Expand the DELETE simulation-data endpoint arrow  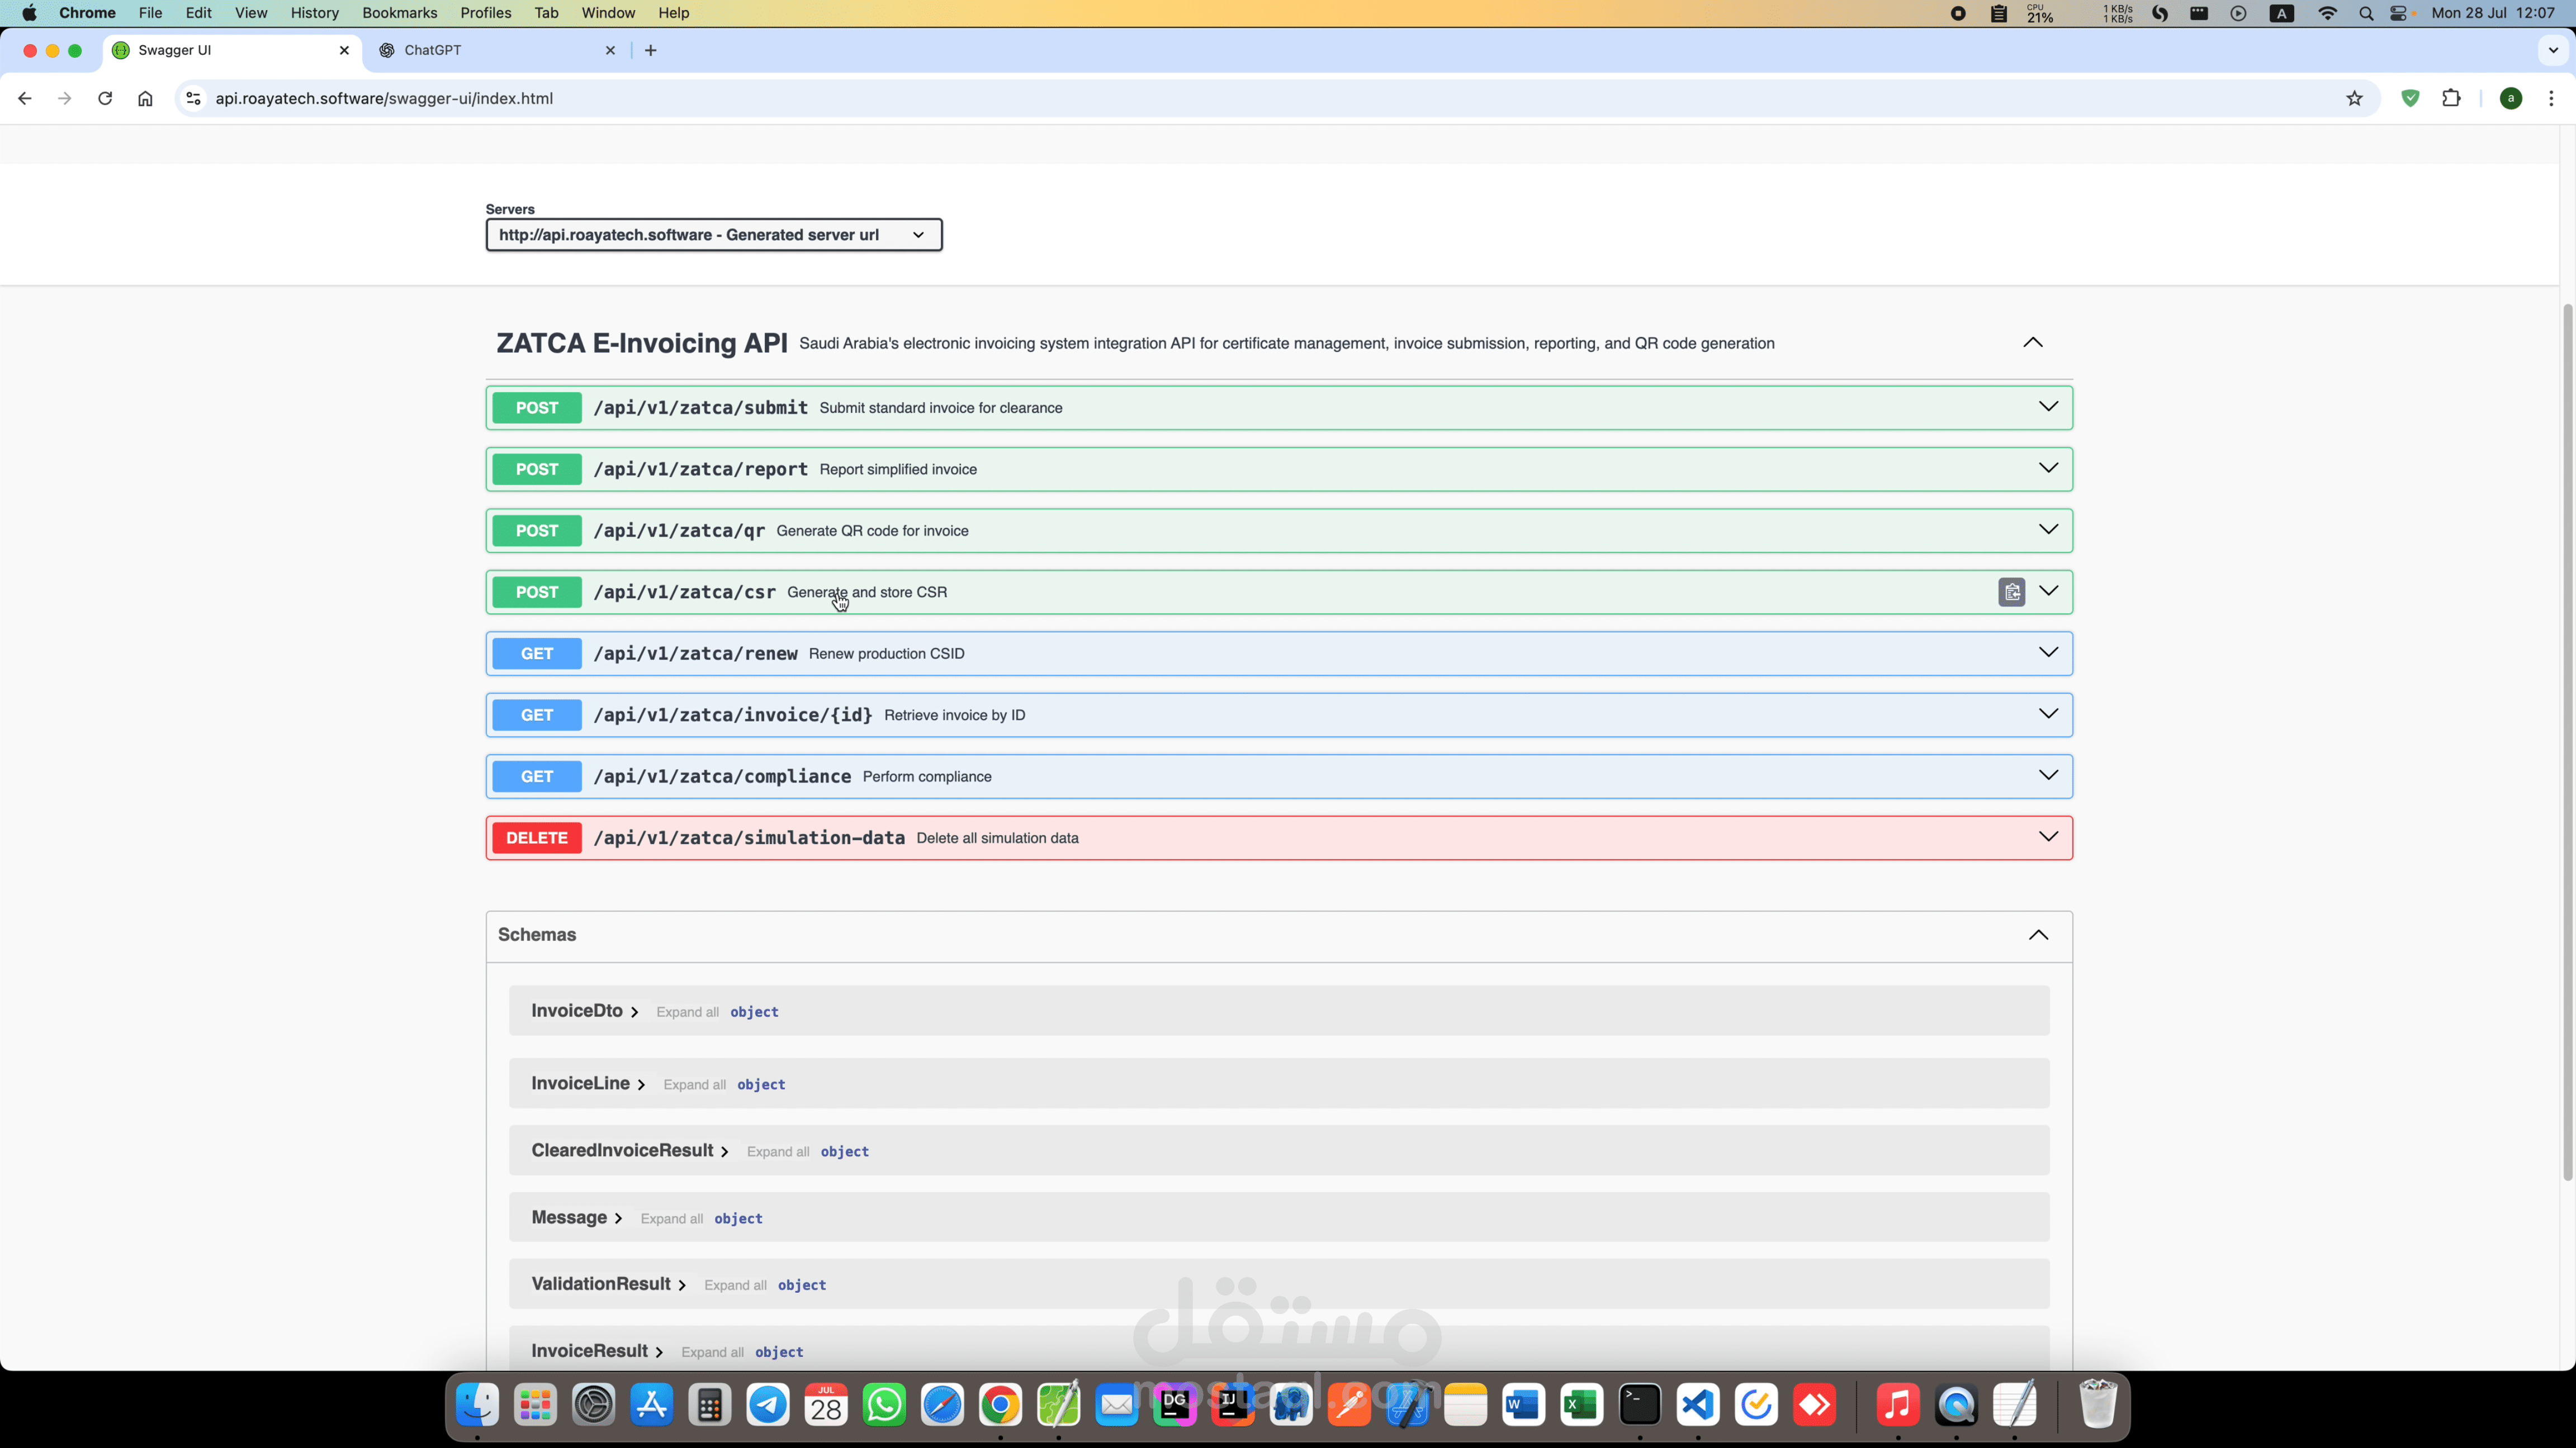tap(2048, 836)
